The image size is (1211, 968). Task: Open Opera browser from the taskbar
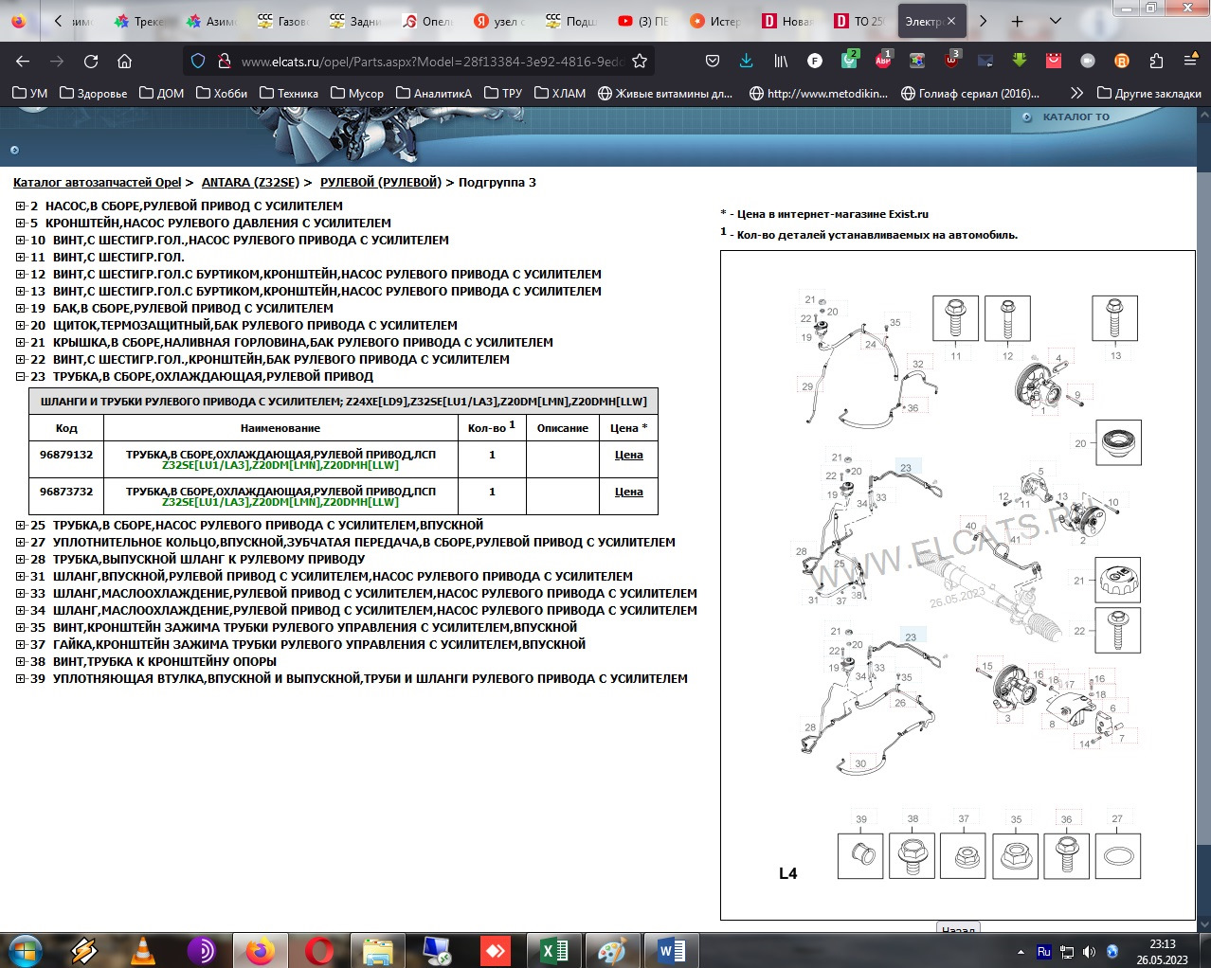(319, 950)
